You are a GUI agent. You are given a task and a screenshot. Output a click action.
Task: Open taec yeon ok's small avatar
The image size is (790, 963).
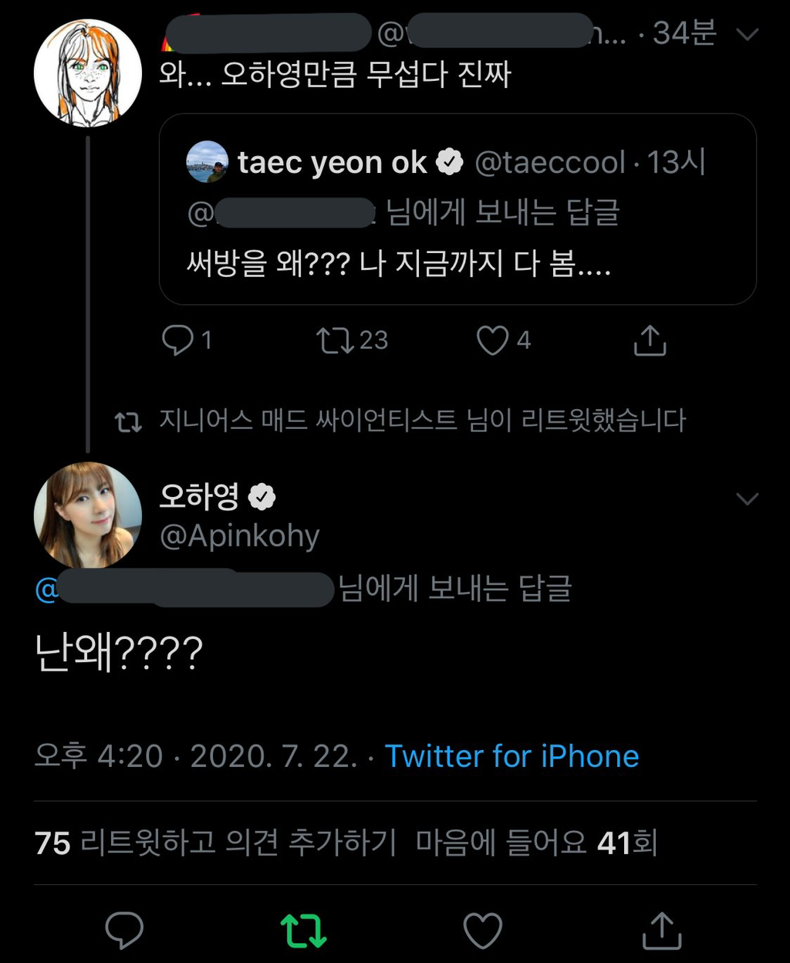click(x=208, y=162)
